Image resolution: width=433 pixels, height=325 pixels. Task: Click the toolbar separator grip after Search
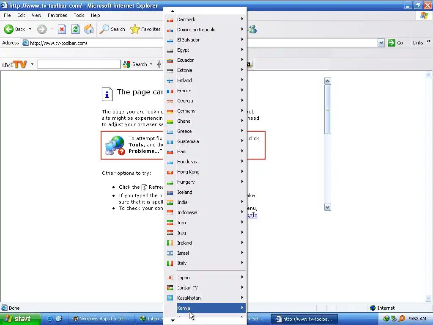(159, 64)
